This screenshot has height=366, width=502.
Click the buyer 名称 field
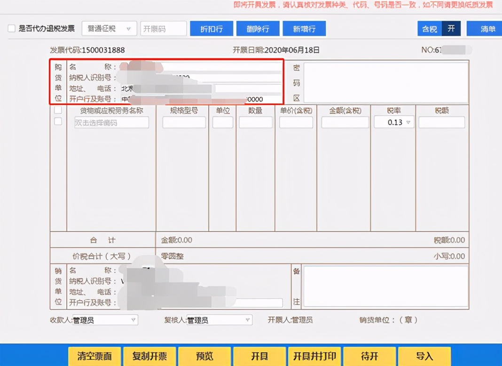(x=201, y=67)
